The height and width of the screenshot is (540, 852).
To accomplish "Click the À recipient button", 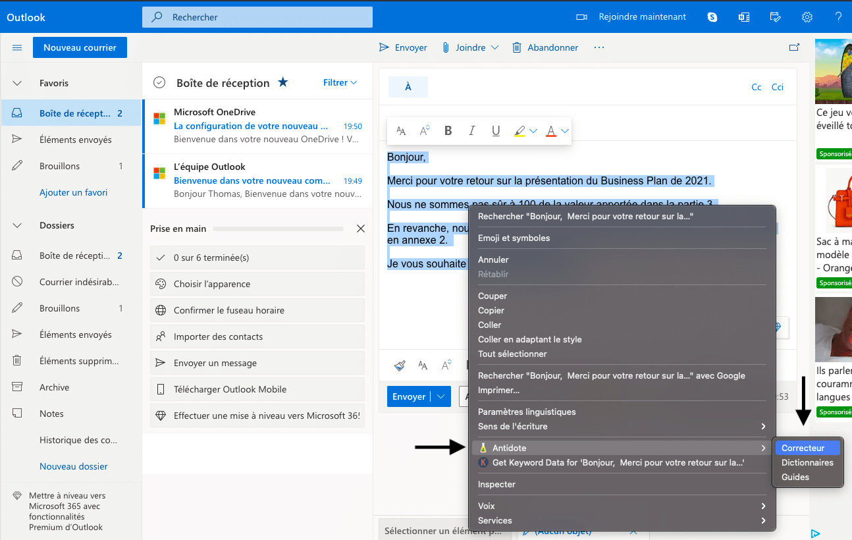I will tap(408, 87).
